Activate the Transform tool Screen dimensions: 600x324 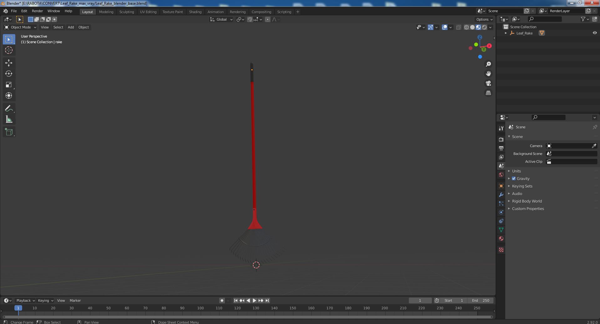point(9,95)
